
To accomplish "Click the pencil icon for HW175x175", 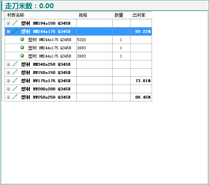I will (x=15, y=80).
